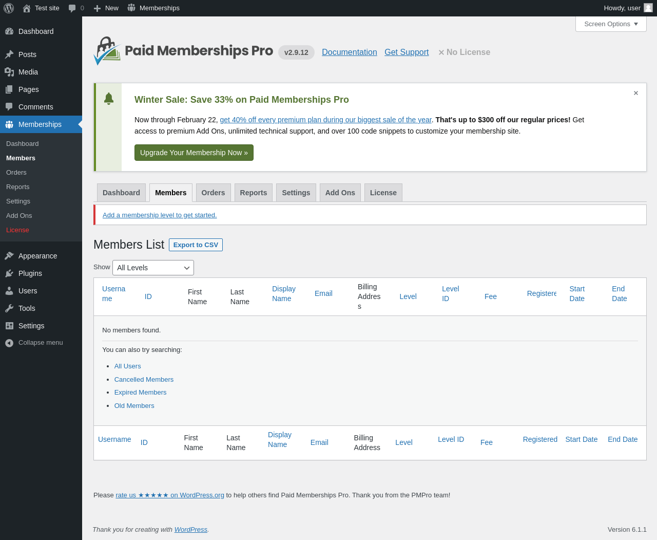Image resolution: width=657 pixels, height=540 pixels.
Task: Open Test site home icon
Action: tap(27, 8)
